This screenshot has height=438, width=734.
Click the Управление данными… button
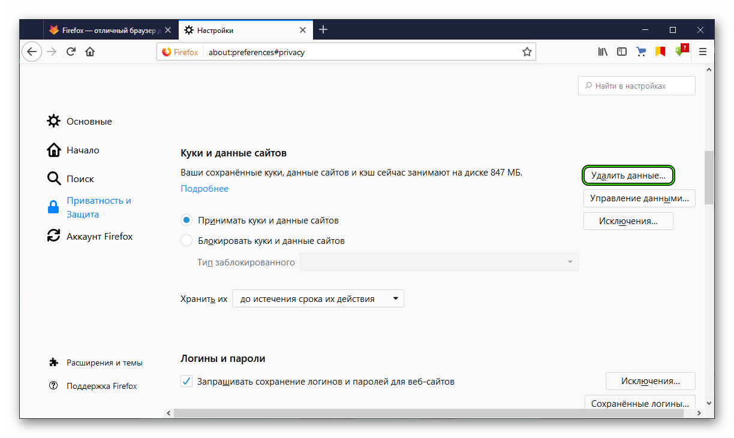point(639,198)
